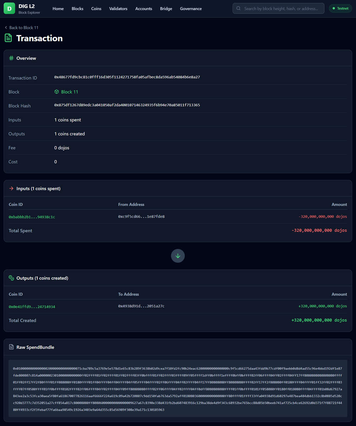356x426 pixels.
Task: Click the '1 coins created' value
Action: pos(69,134)
